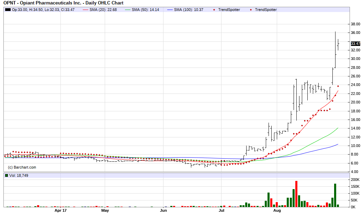Click the Jul date axis label
This screenshot has height=221, width=364.
click(221, 210)
